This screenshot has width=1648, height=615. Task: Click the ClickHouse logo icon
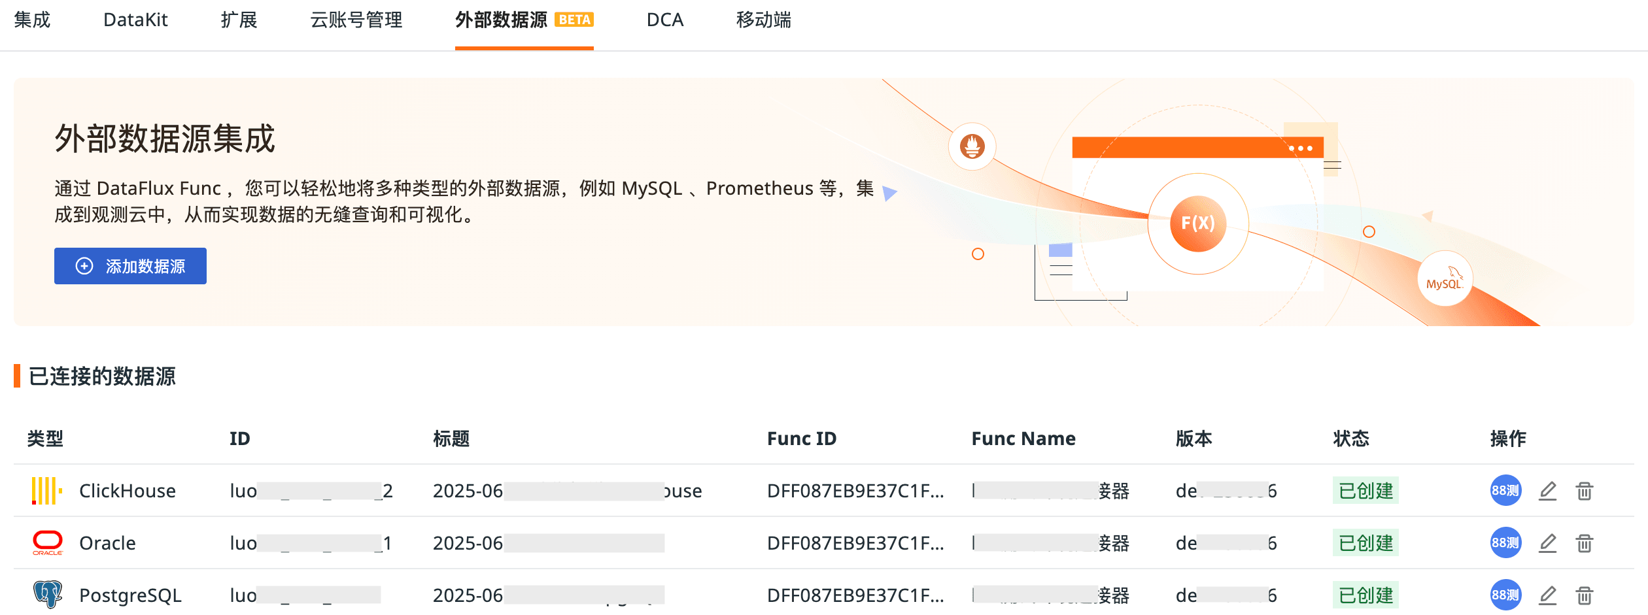[47, 491]
